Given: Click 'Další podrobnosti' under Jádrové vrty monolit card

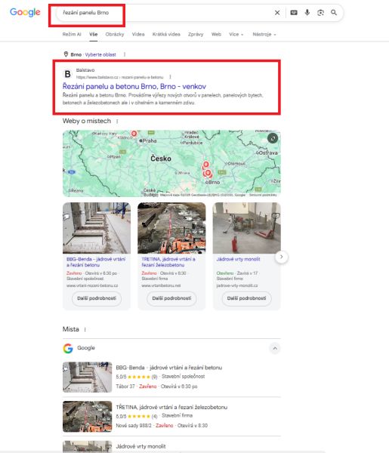Looking at the screenshot, I should pos(246,298).
